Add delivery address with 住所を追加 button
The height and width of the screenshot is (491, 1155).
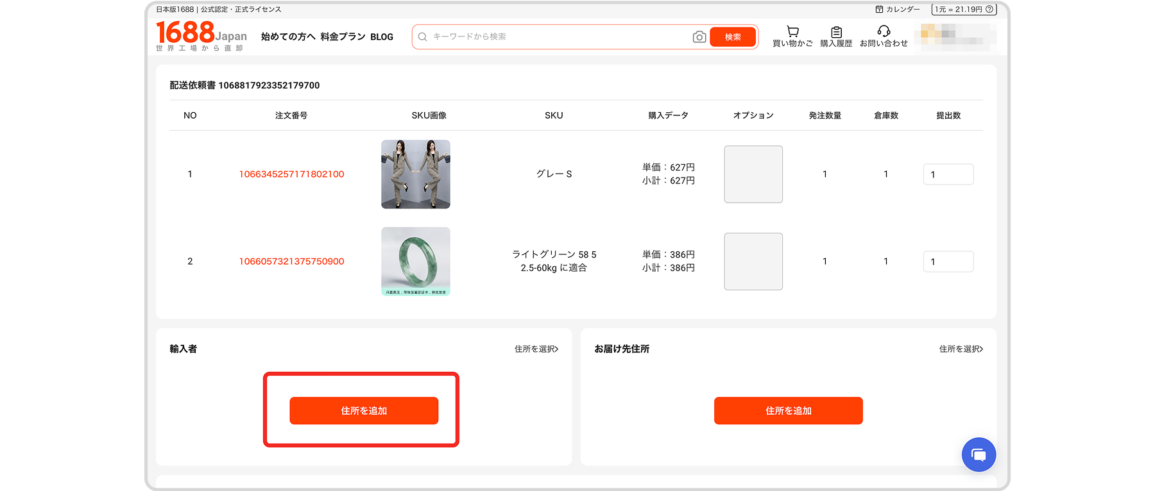pos(788,410)
